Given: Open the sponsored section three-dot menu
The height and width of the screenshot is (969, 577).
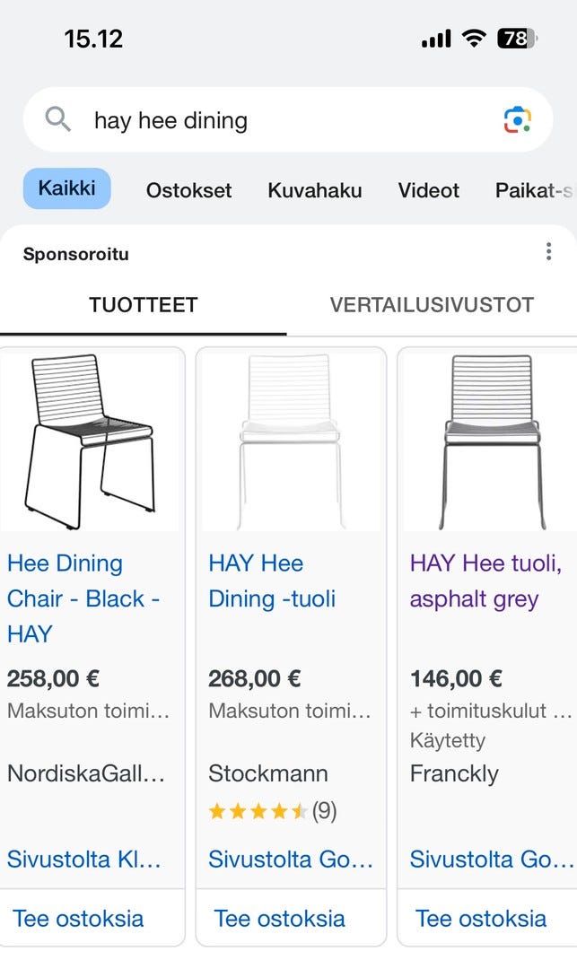Looking at the screenshot, I should (x=548, y=252).
